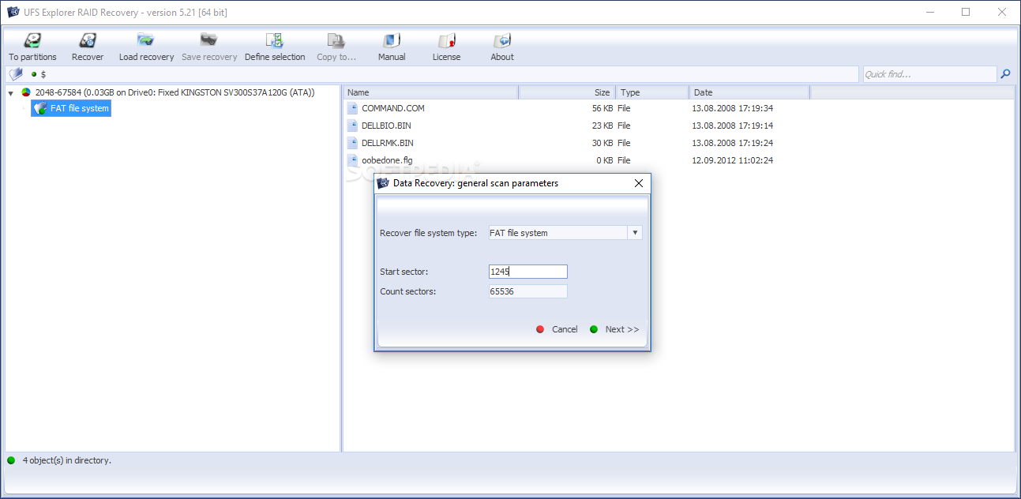Click the status bar object count text
Viewport: 1021px width, 499px height.
point(67,460)
